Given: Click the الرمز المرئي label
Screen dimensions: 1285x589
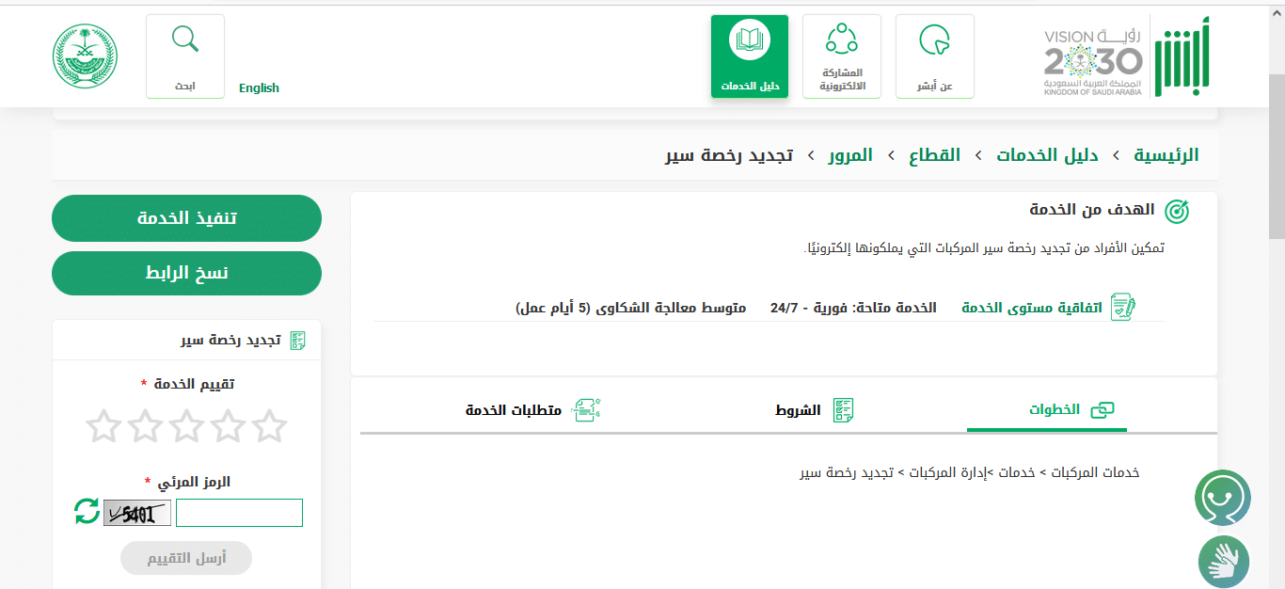Looking at the screenshot, I should [193, 482].
